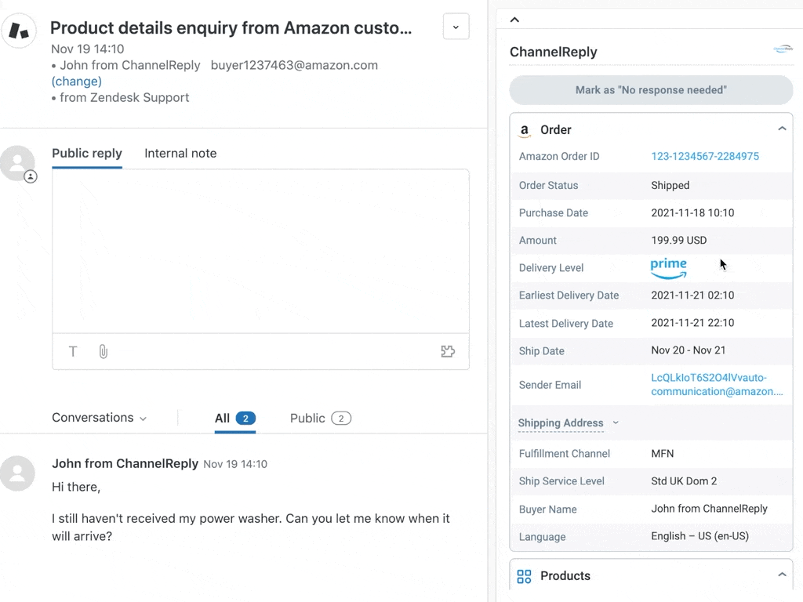This screenshot has height=602, width=803.
Task: Open Amazon order 123-1234567-2284975 link
Action: click(705, 157)
